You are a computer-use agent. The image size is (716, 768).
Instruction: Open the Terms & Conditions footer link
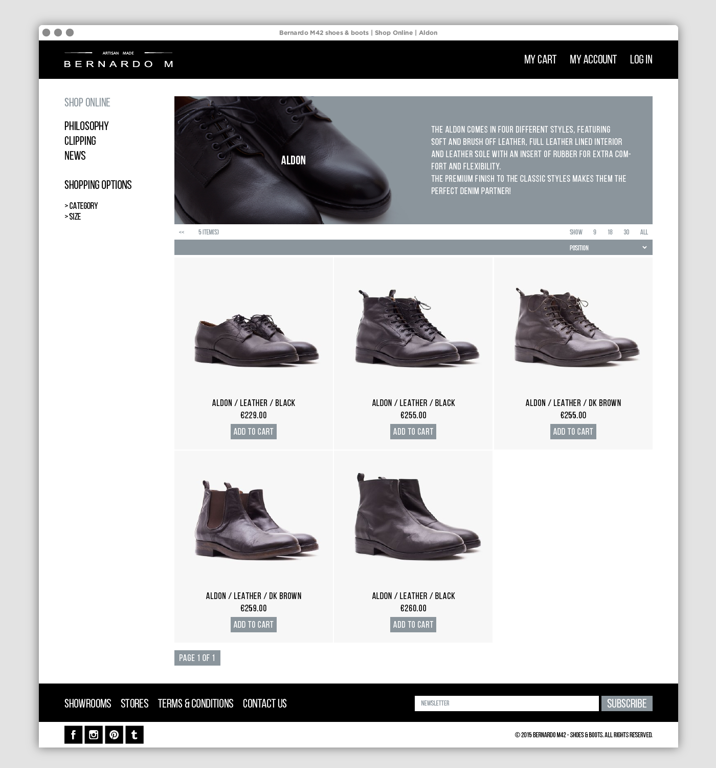(195, 703)
